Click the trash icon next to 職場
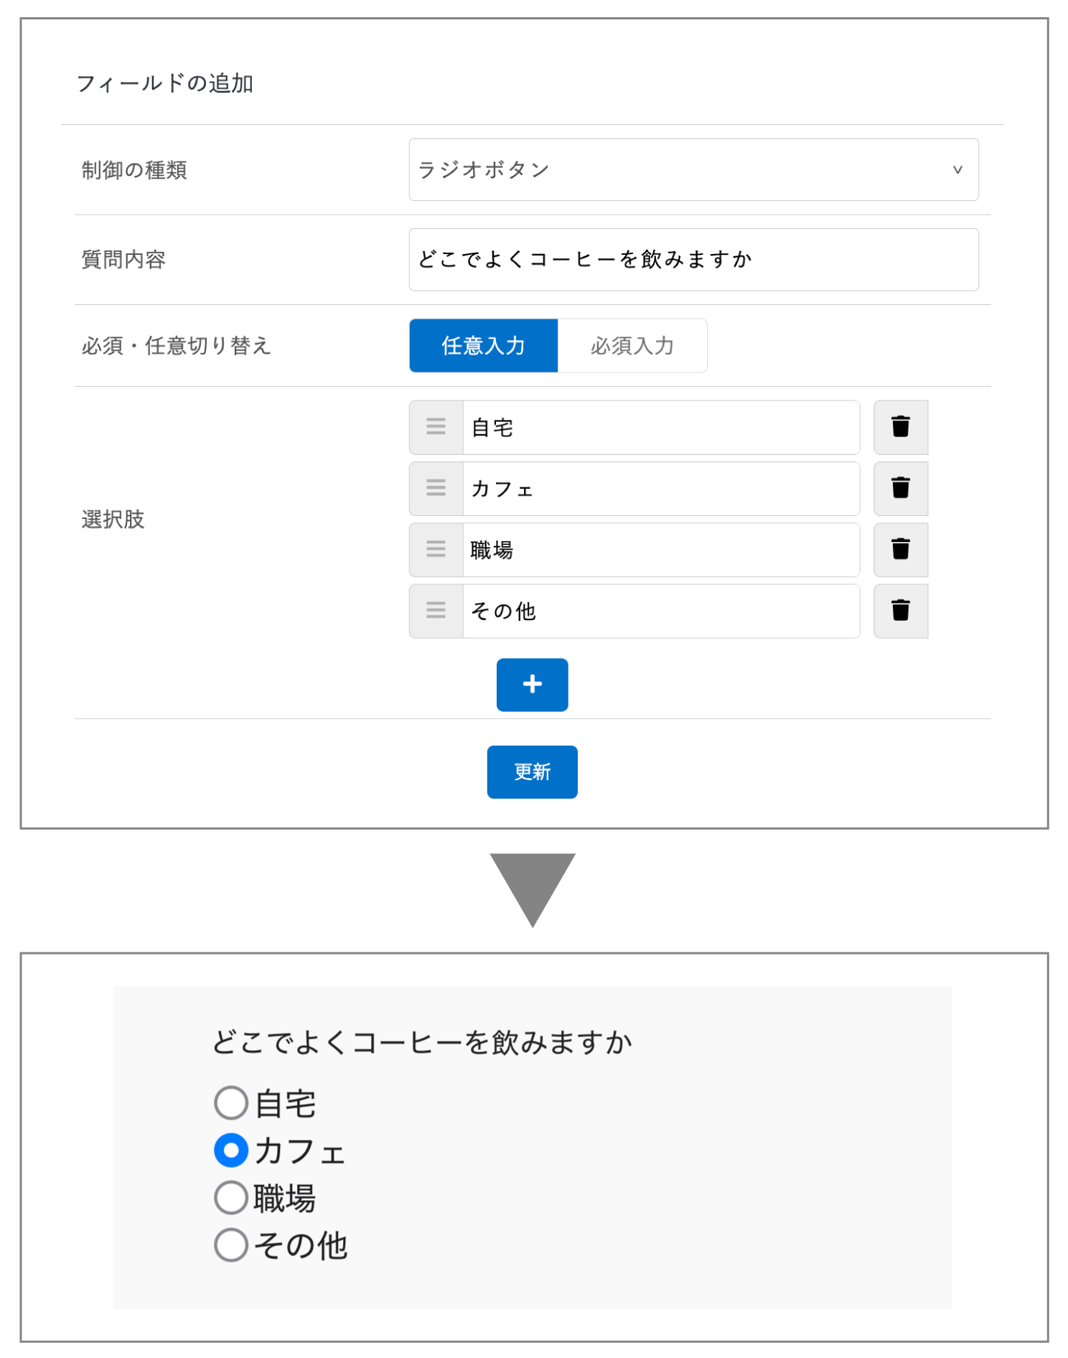Image resolution: width=1068 pixels, height=1358 pixels. tap(900, 550)
